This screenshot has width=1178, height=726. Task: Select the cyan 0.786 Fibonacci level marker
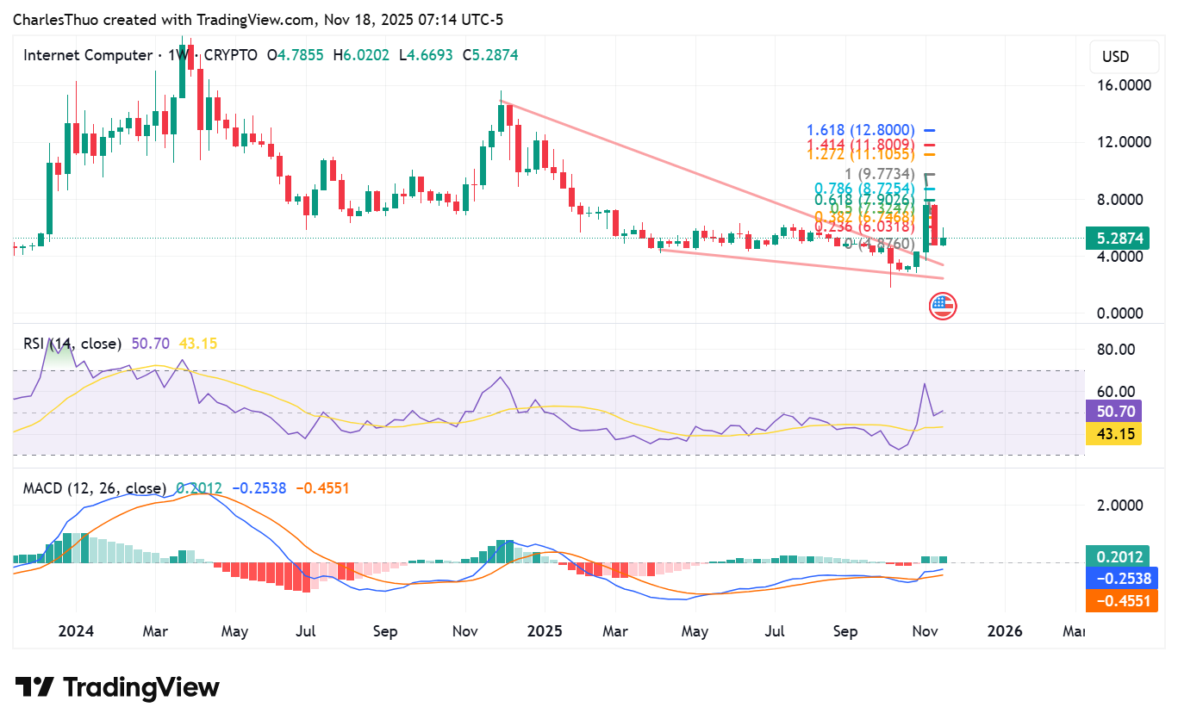tap(864, 186)
